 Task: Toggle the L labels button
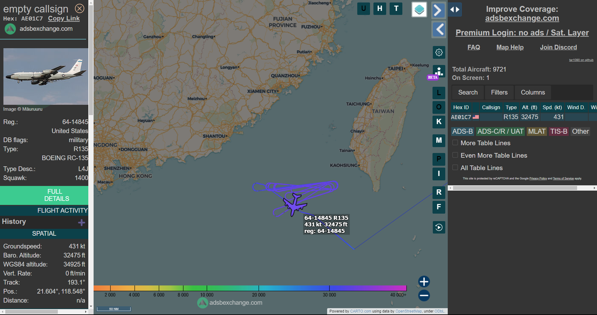pos(439,93)
